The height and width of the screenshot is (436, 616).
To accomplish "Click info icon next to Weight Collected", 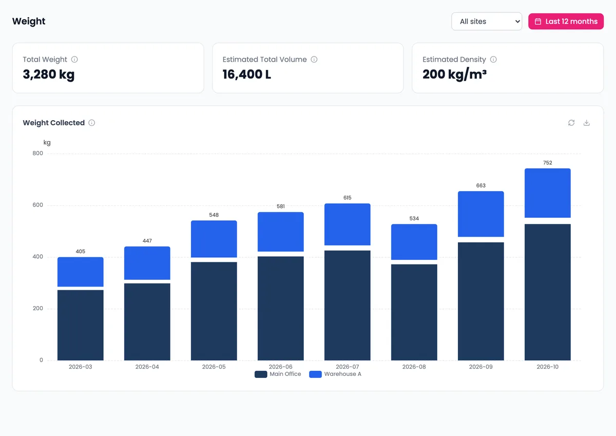I will click(92, 123).
